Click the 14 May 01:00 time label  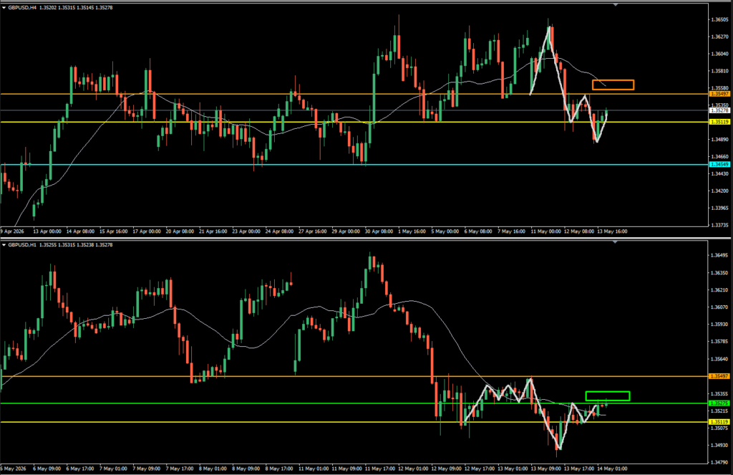tap(612, 469)
